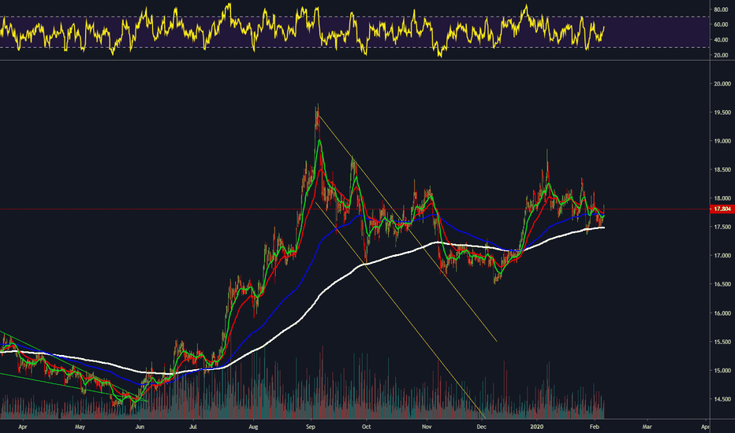735x433 pixels.
Task: Click the Mar label on time axis
Action: [647, 427]
